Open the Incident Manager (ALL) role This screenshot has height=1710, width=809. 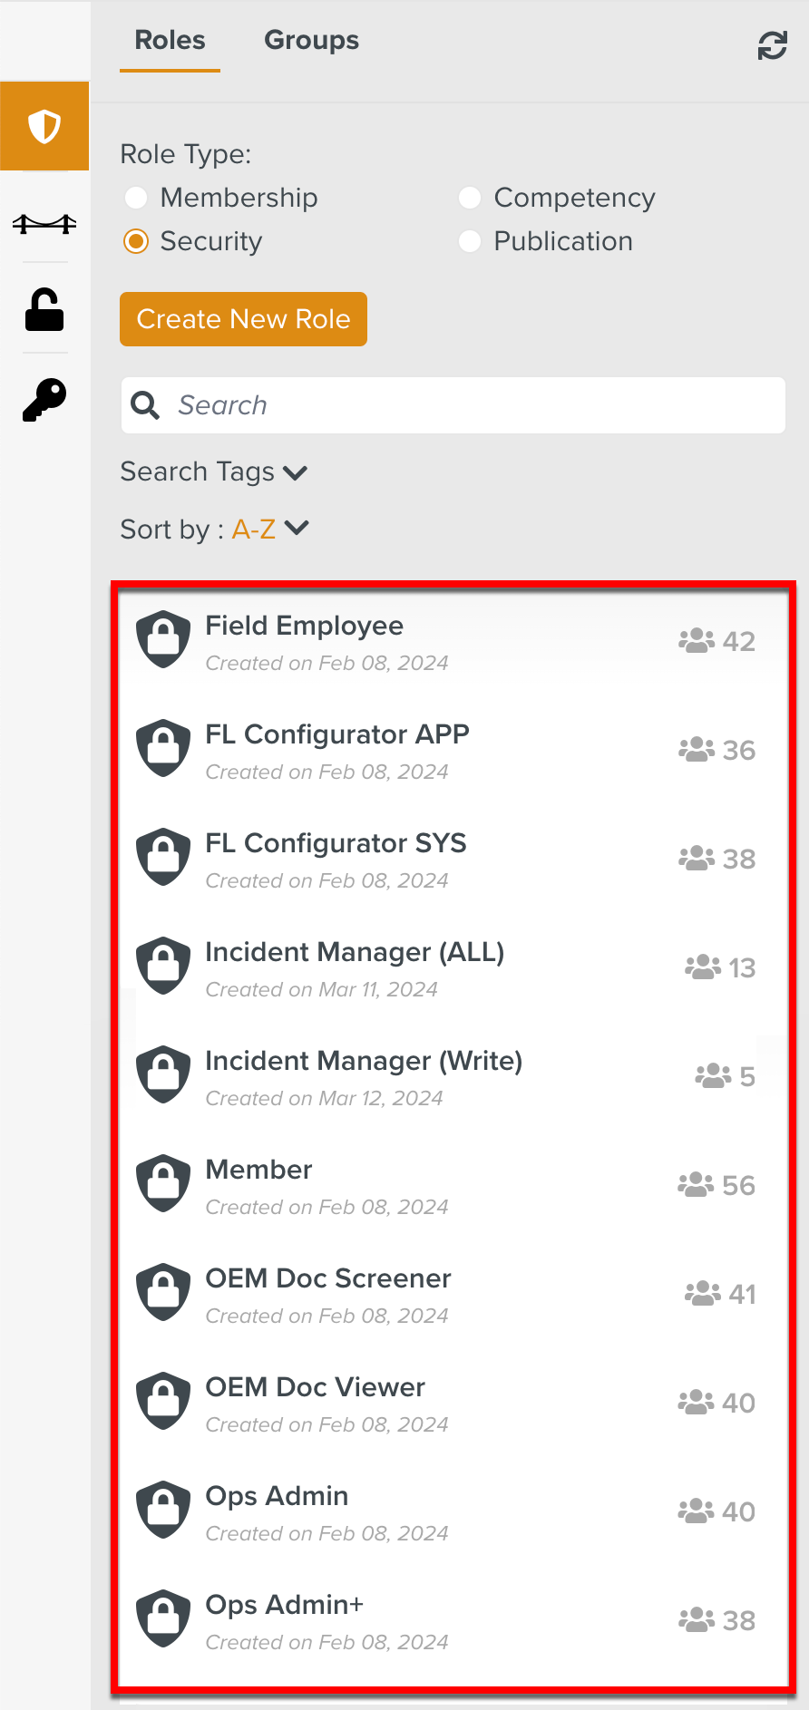pos(355,953)
